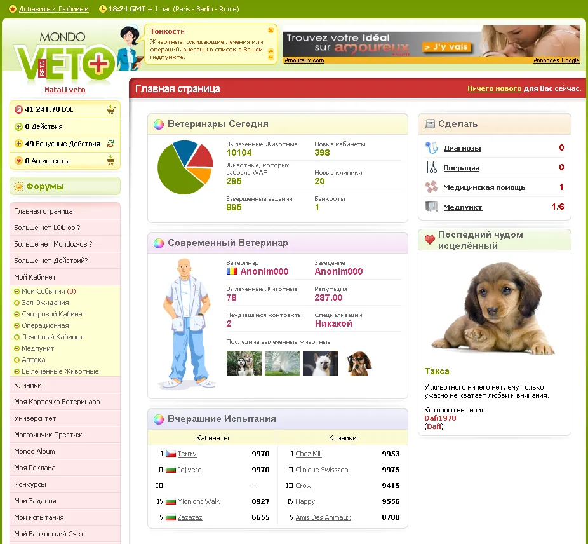Click the star icon beside Добавить к Любимым

(12, 9)
